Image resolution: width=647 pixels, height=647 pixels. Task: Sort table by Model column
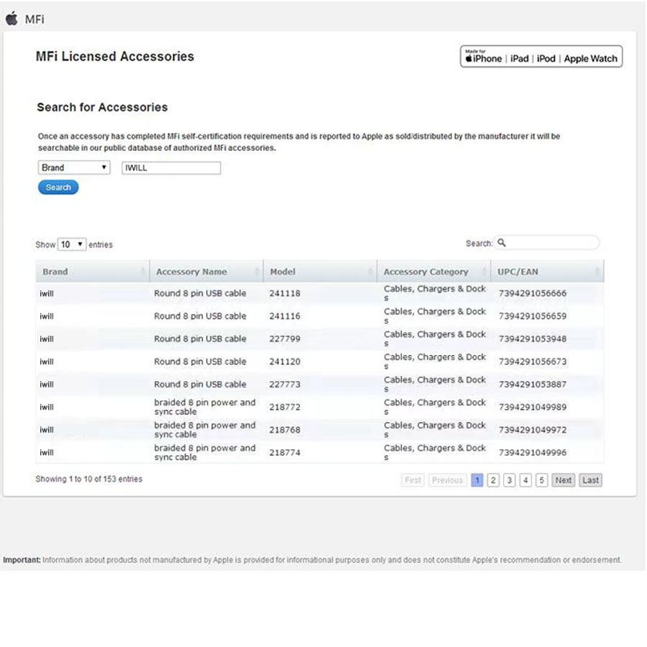click(x=320, y=272)
